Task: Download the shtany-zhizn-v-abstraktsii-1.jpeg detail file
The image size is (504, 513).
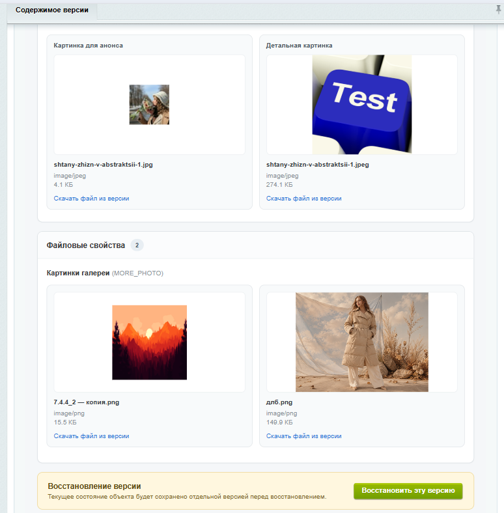Action: 303,199
